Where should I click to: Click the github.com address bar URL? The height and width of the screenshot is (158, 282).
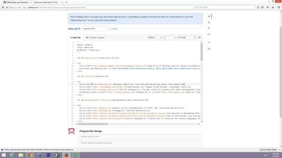pyautogui.click(x=54, y=7)
